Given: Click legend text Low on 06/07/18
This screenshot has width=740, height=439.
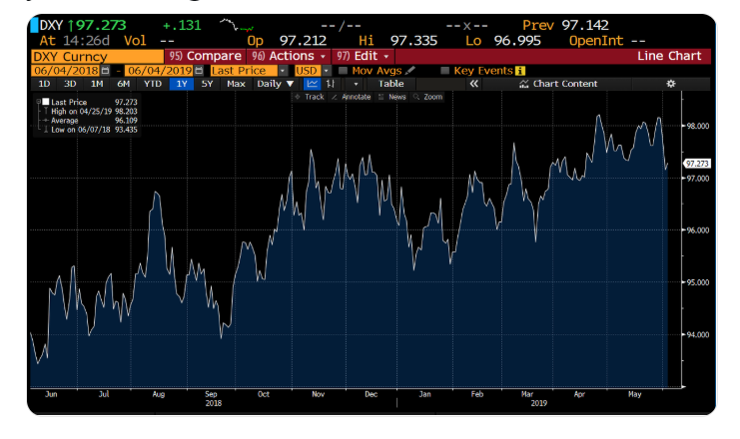Looking at the screenshot, I should (x=80, y=130).
